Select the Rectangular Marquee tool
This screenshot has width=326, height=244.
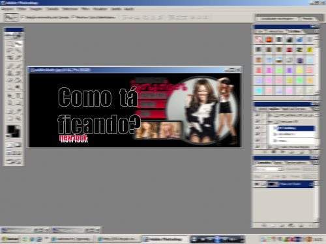[x=10, y=44]
